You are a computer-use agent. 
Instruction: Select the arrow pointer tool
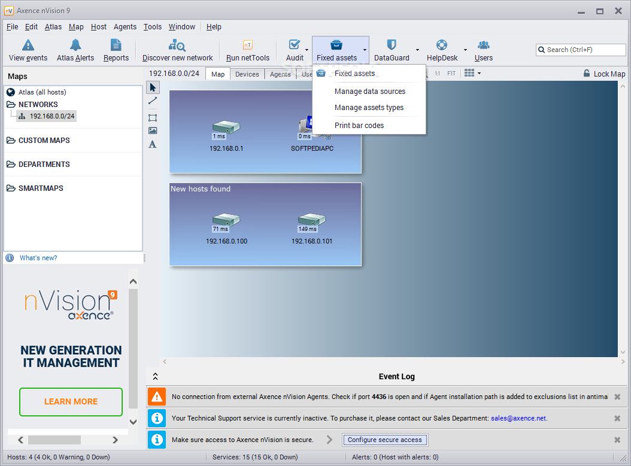coord(153,87)
